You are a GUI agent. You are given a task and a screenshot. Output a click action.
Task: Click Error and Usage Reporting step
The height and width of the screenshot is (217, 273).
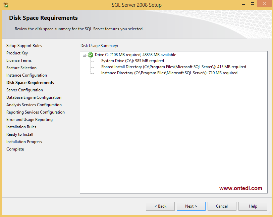(30, 120)
